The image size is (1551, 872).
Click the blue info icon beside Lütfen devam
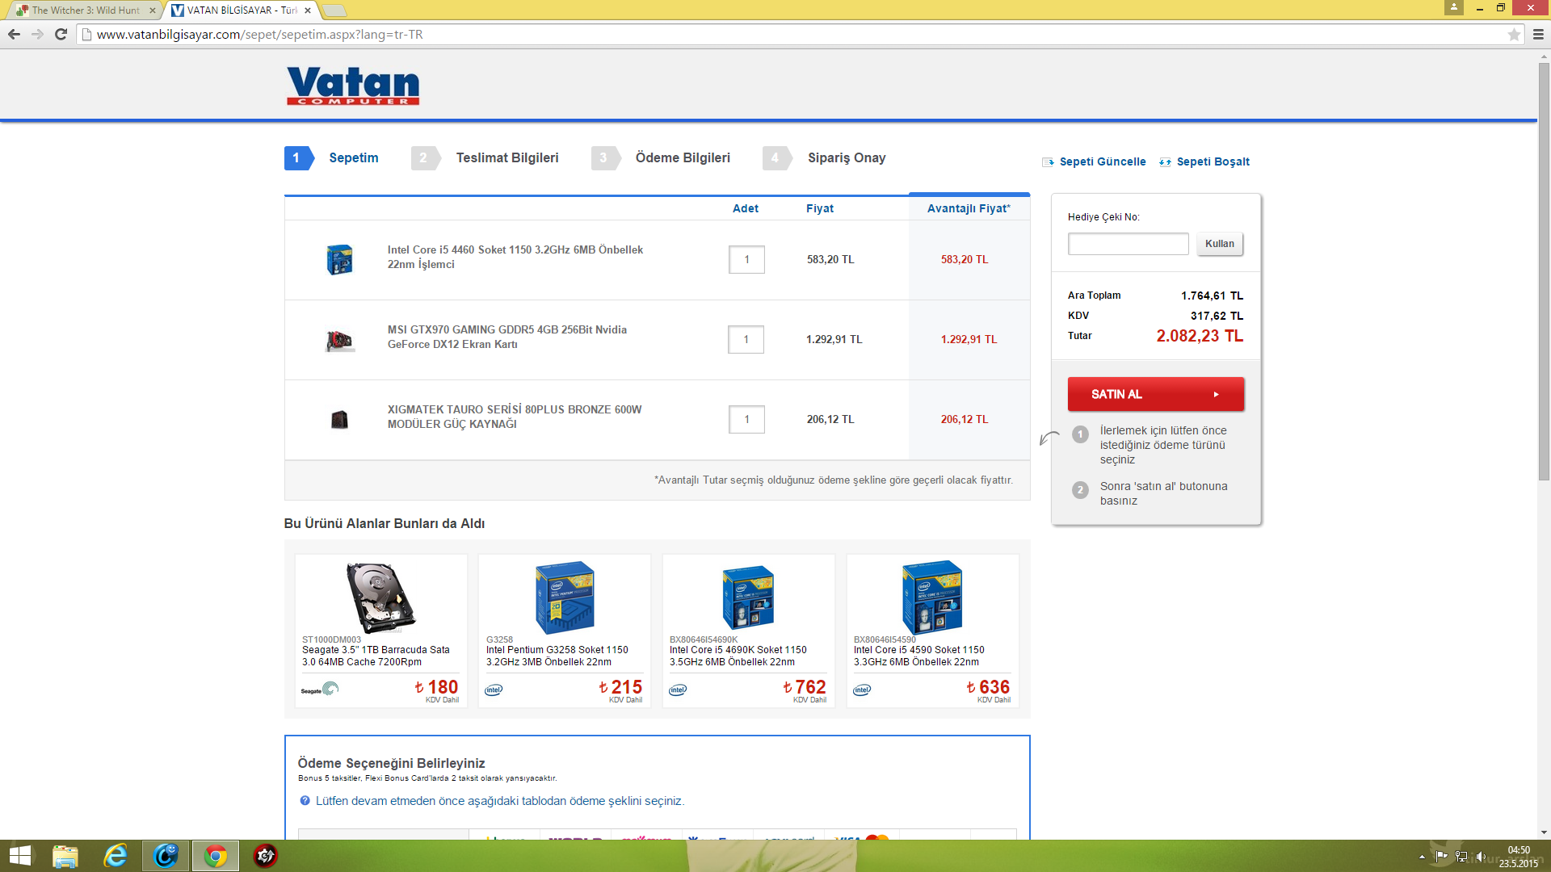pyautogui.click(x=305, y=801)
